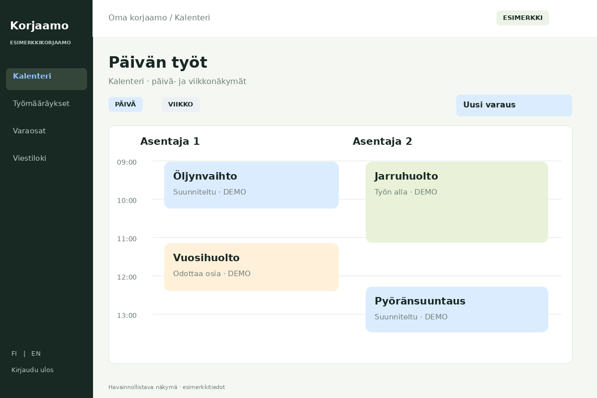This screenshot has width=597, height=398.
Task: Open the Kalenteri sidebar item
Action: 46,79
